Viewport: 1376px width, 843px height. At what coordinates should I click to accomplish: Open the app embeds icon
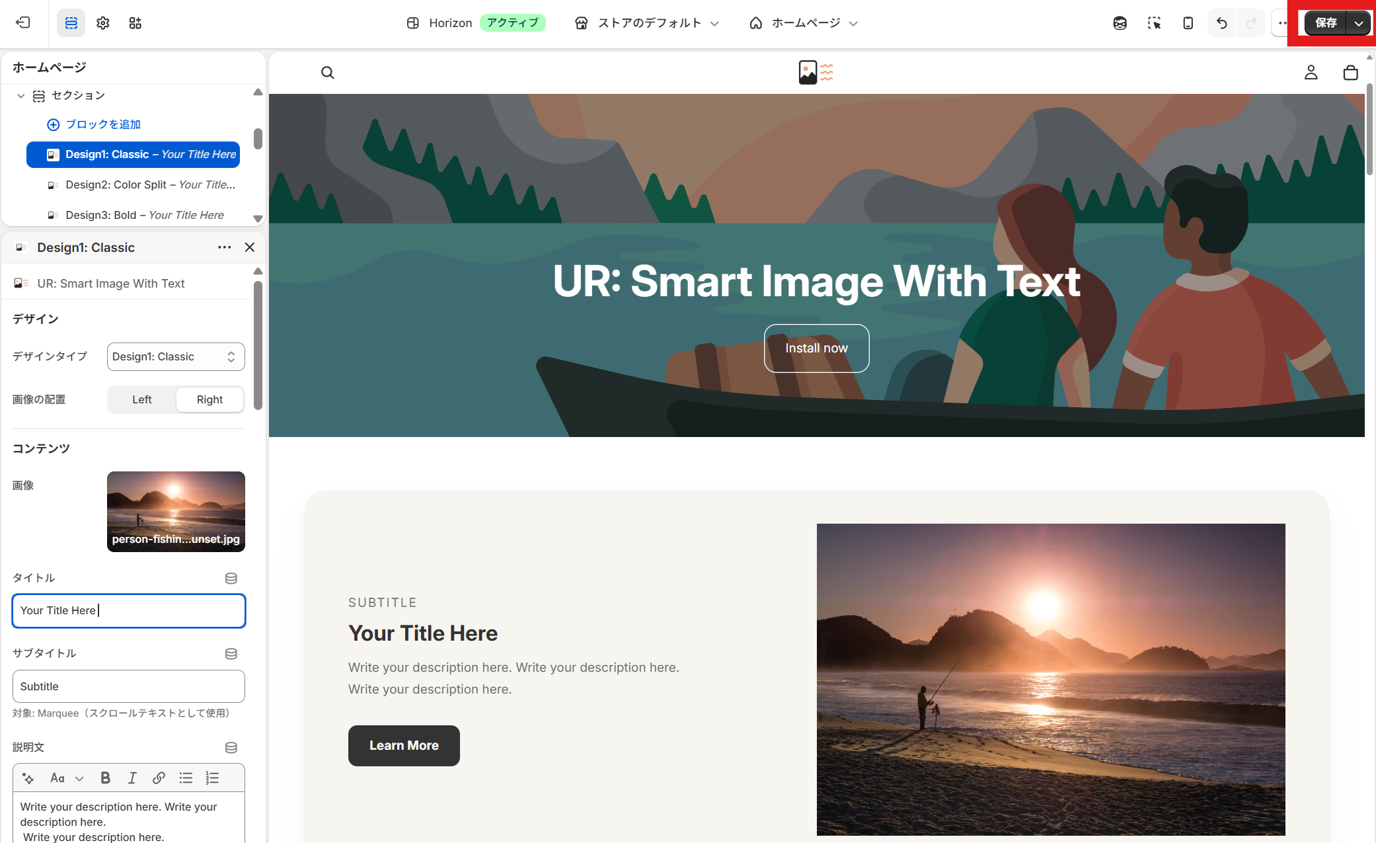click(135, 23)
